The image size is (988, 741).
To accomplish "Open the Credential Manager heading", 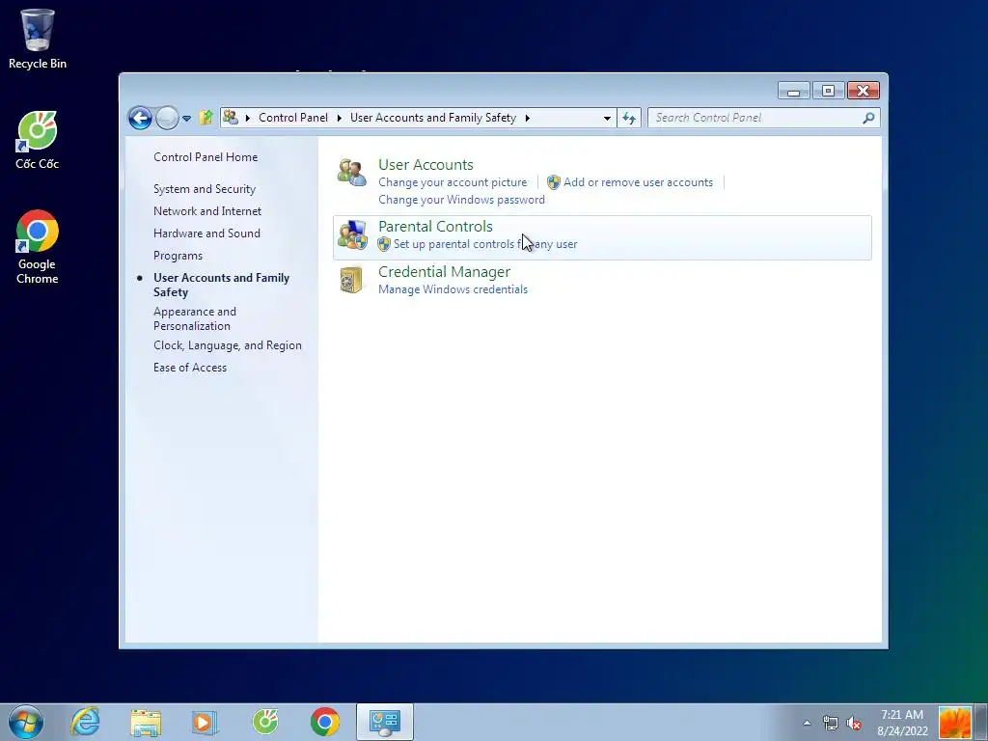I will [x=444, y=271].
